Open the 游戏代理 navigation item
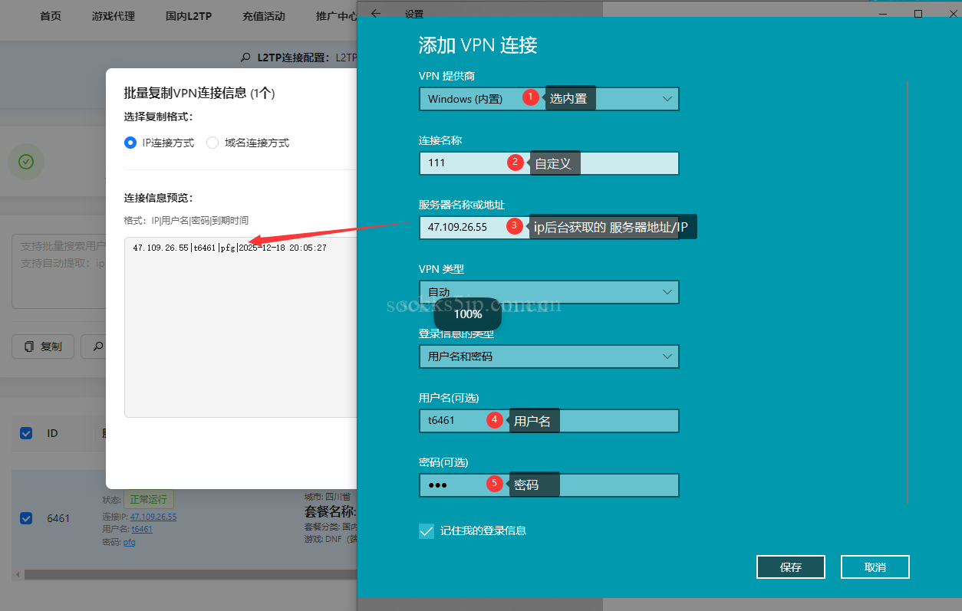The height and width of the screenshot is (611, 962). 114,15
